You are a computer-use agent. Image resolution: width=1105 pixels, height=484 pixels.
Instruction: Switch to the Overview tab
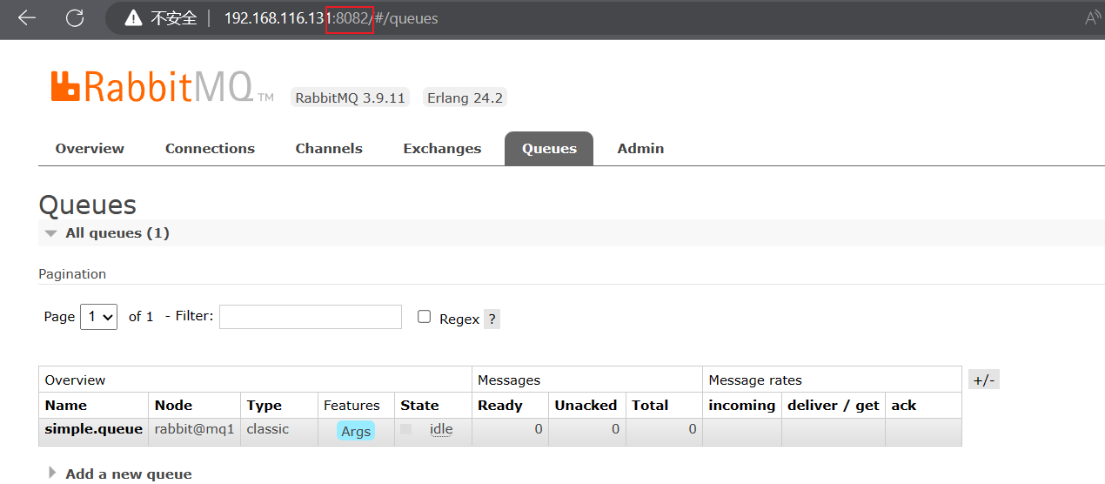click(x=90, y=149)
